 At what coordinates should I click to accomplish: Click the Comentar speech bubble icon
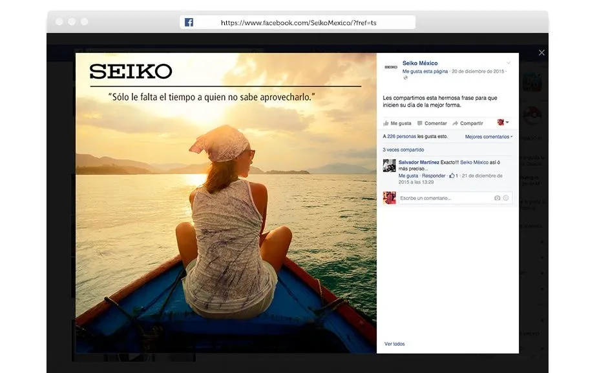(420, 123)
